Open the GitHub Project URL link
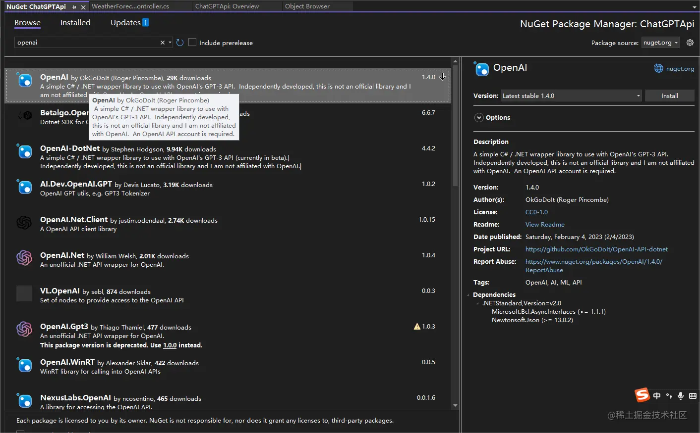The width and height of the screenshot is (700, 433). click(x=596, y=249)
